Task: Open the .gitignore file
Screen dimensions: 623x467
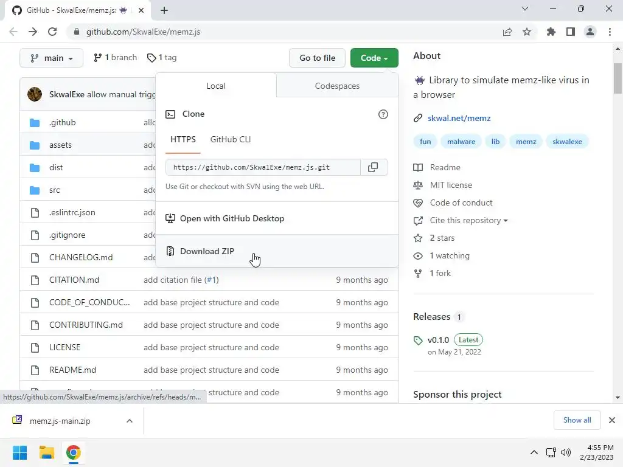Action: click(x=67, y=235)
